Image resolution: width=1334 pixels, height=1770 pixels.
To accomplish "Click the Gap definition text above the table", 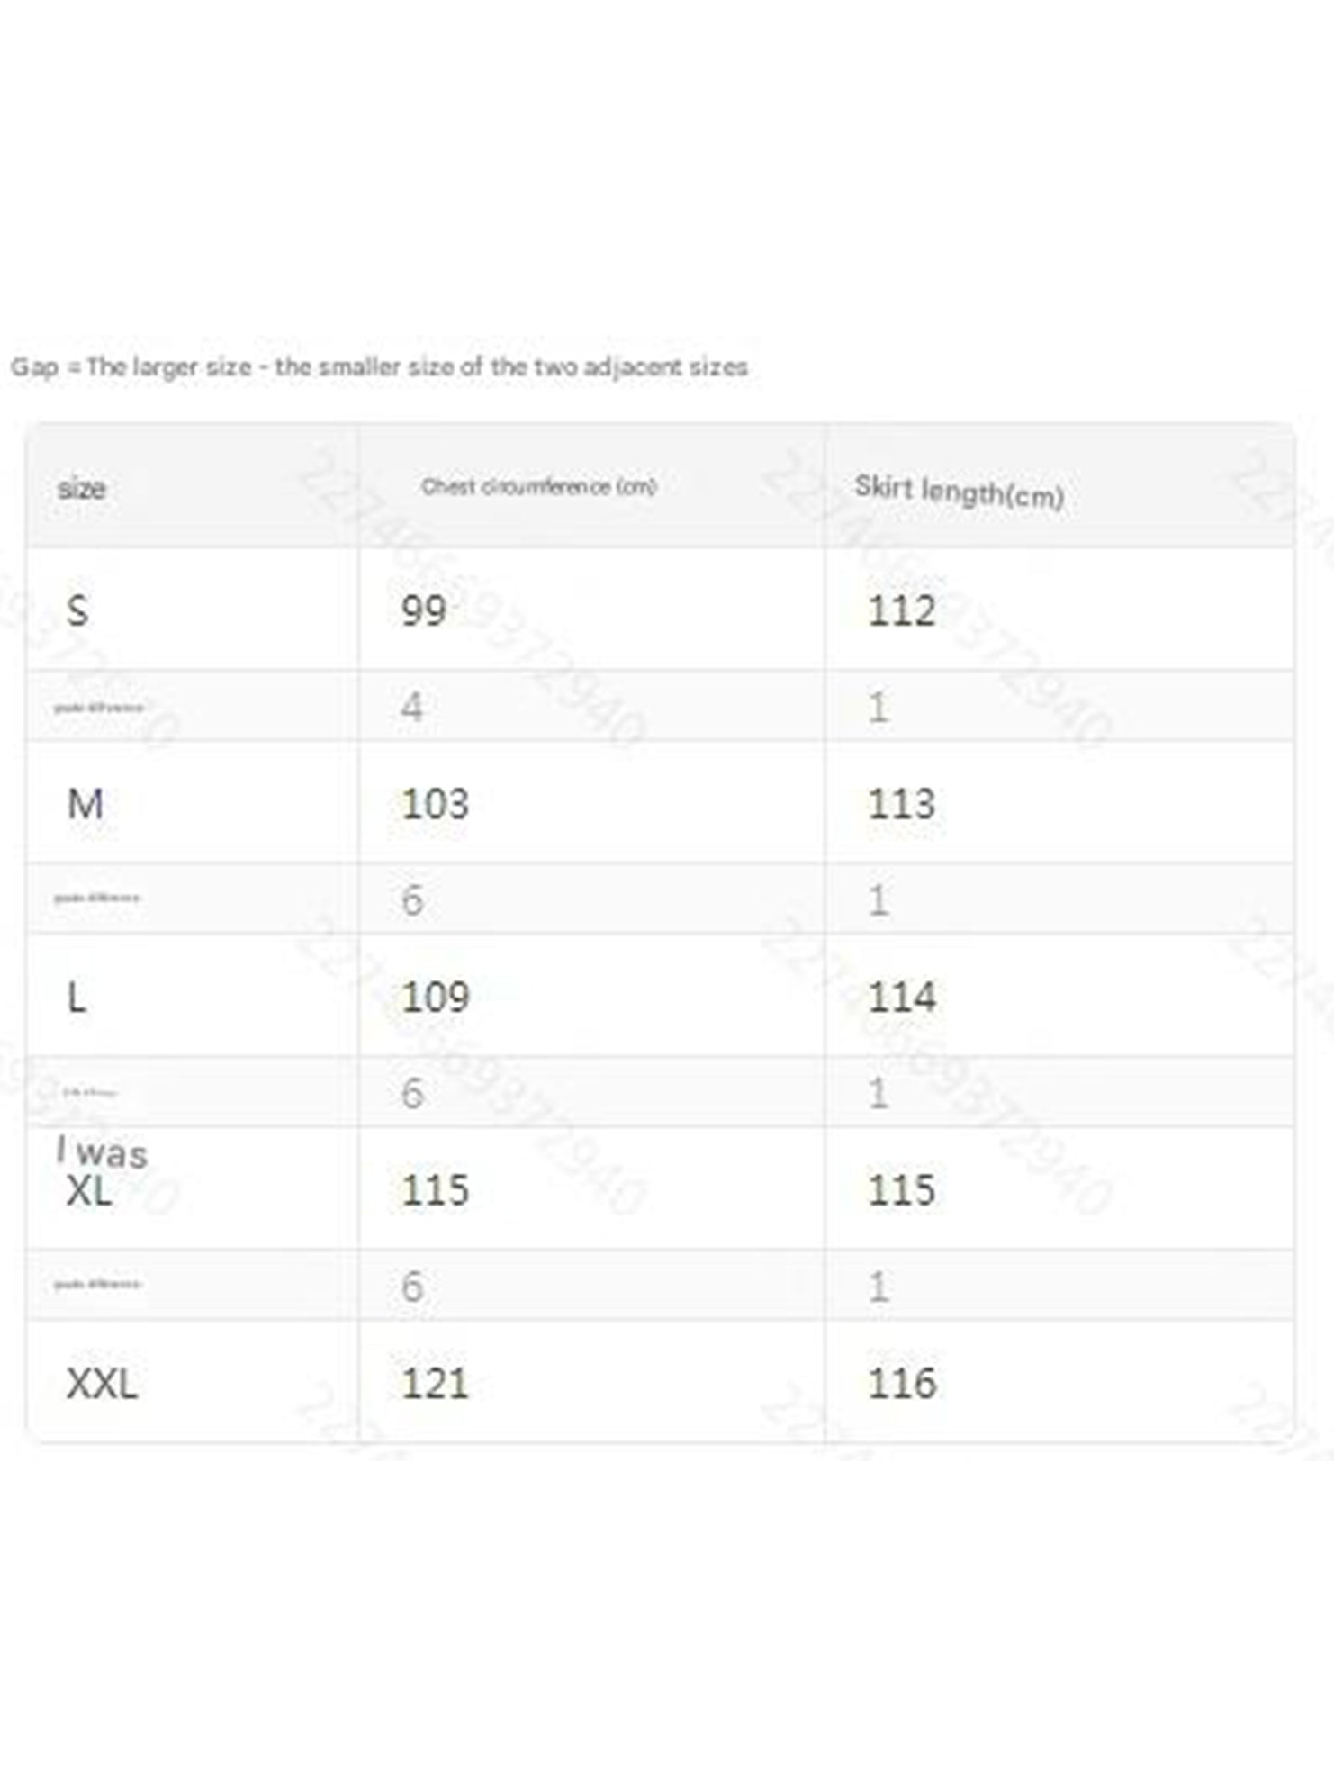I will [379, 367].
